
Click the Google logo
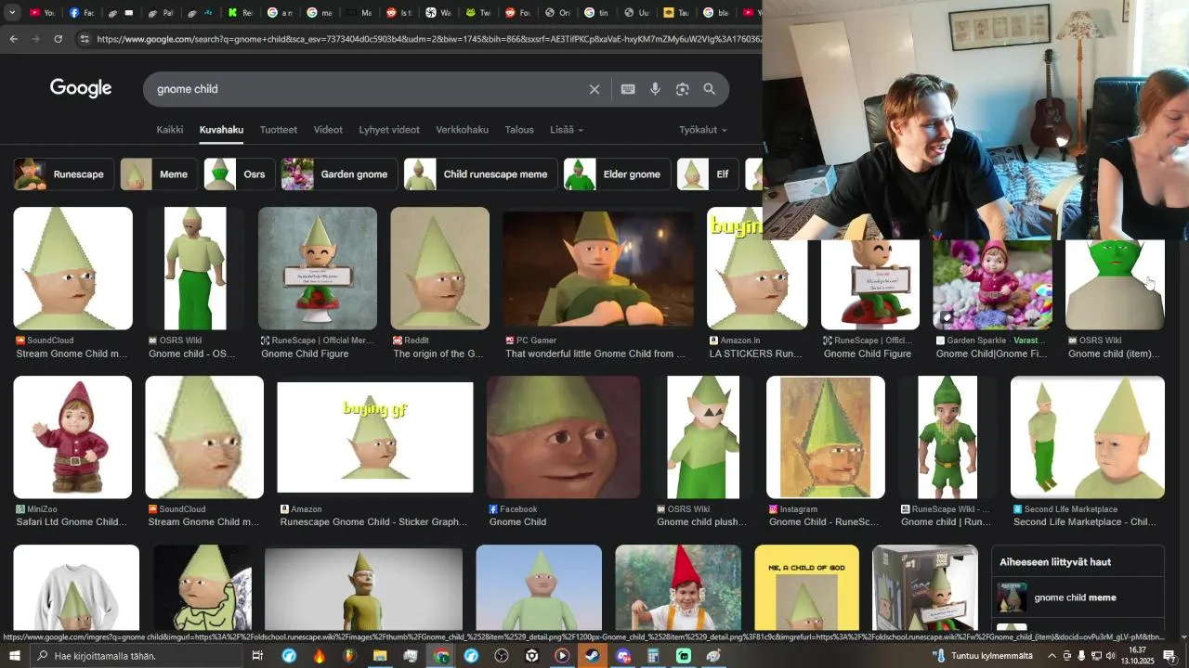click(81, 88)
